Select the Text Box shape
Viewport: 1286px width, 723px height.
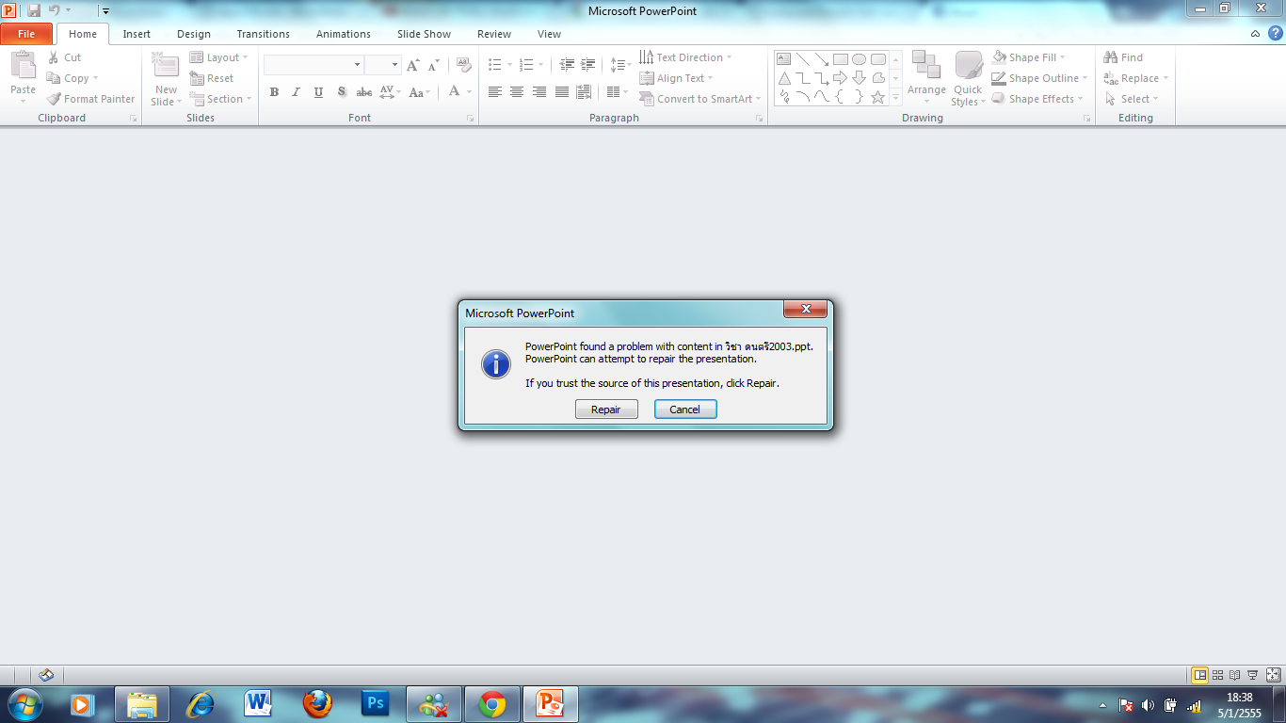[783, 58]
